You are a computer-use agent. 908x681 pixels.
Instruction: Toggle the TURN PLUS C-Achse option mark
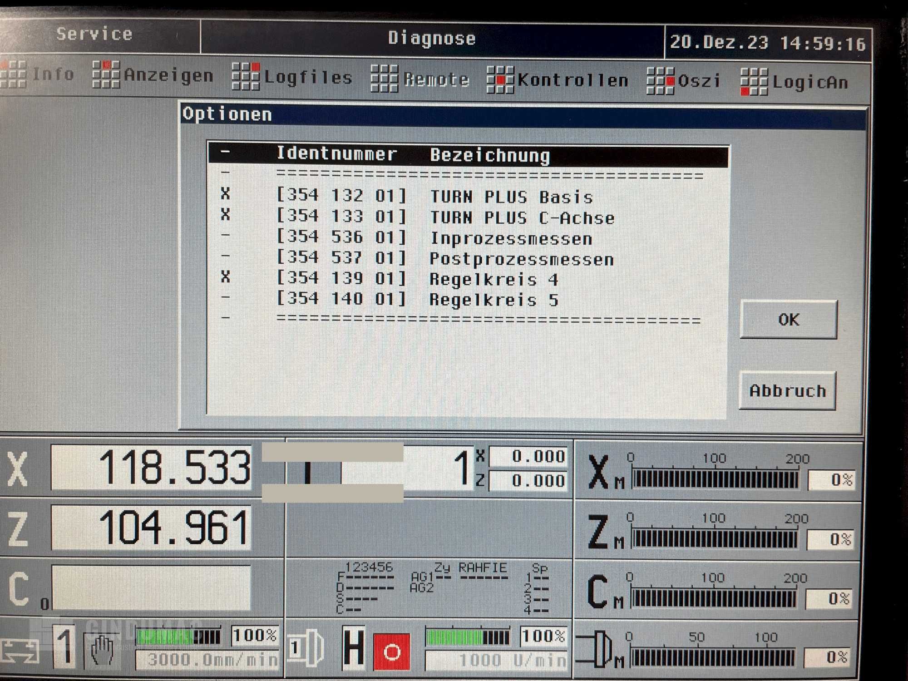pyautogui.click(x=225, y=215)
